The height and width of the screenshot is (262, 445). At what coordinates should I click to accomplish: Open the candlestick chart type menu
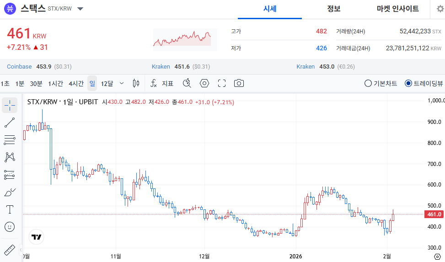point(136,83)
